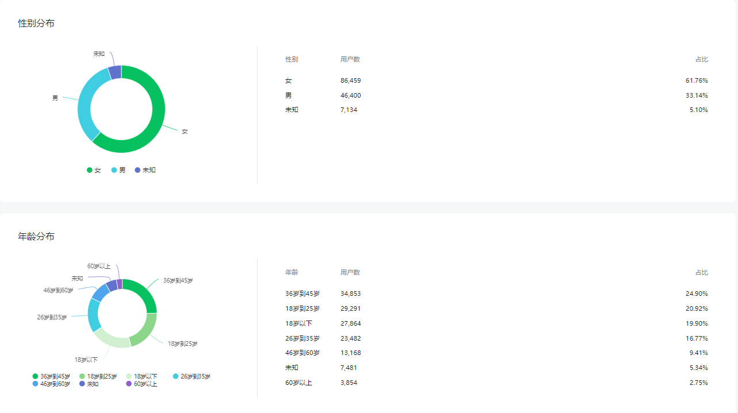Viewport: 738px width, 413px height.
Task: Click the 2.75% percentage cell
Action: click(698, 383)
